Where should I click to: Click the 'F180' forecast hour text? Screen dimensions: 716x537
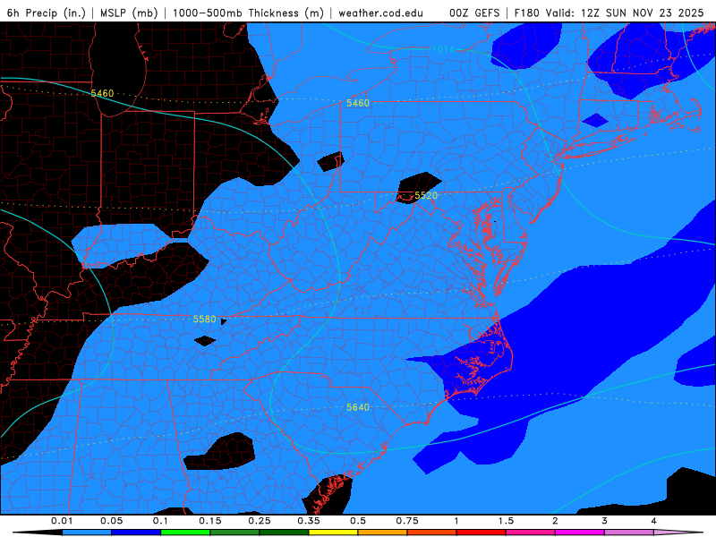(x=527, y=13)
